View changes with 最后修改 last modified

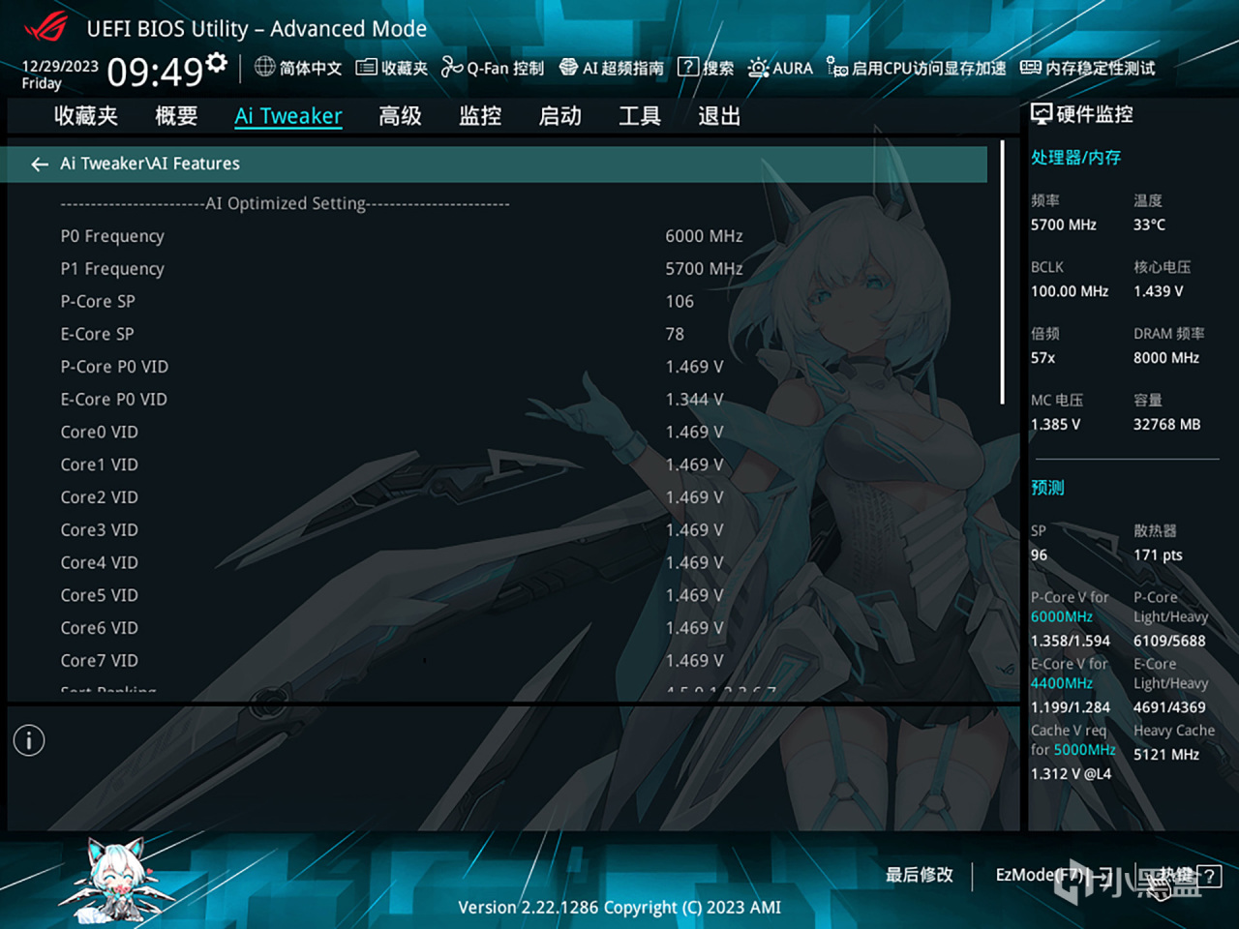918,875
